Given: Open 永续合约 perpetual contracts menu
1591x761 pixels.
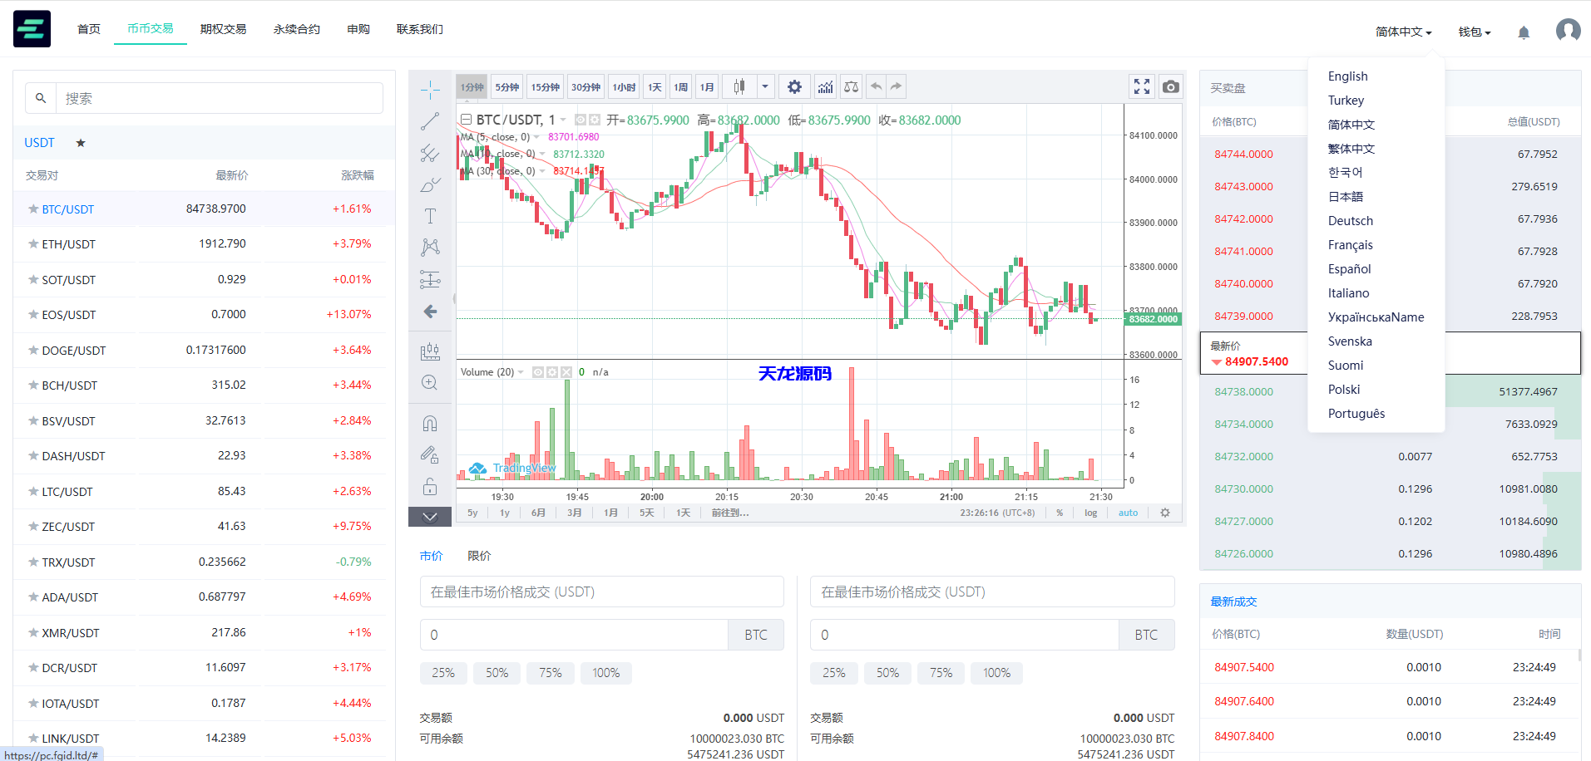Looking at the screenshot, I should (297, 29).
